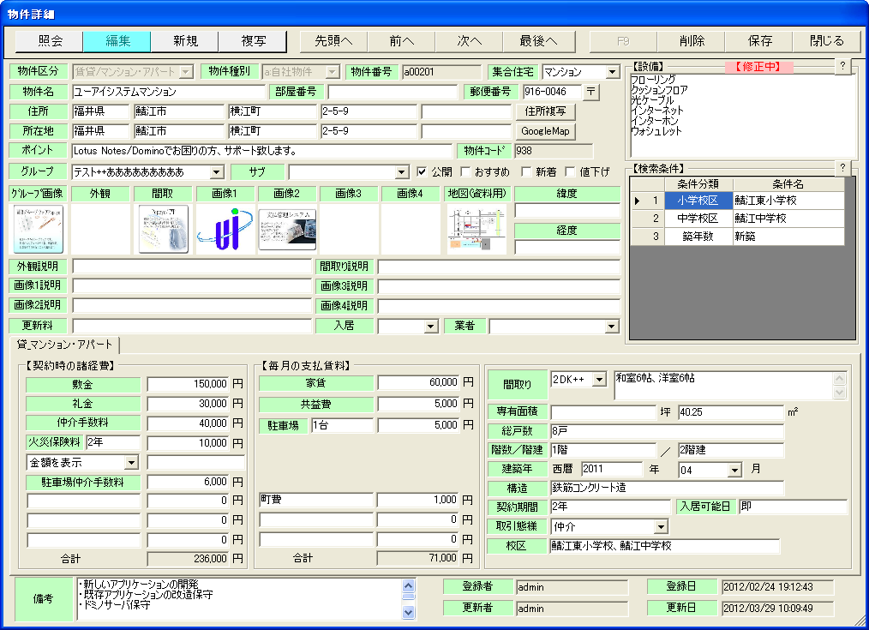
Task: Click the 共益費 amount field
Action: coord(419,404)
